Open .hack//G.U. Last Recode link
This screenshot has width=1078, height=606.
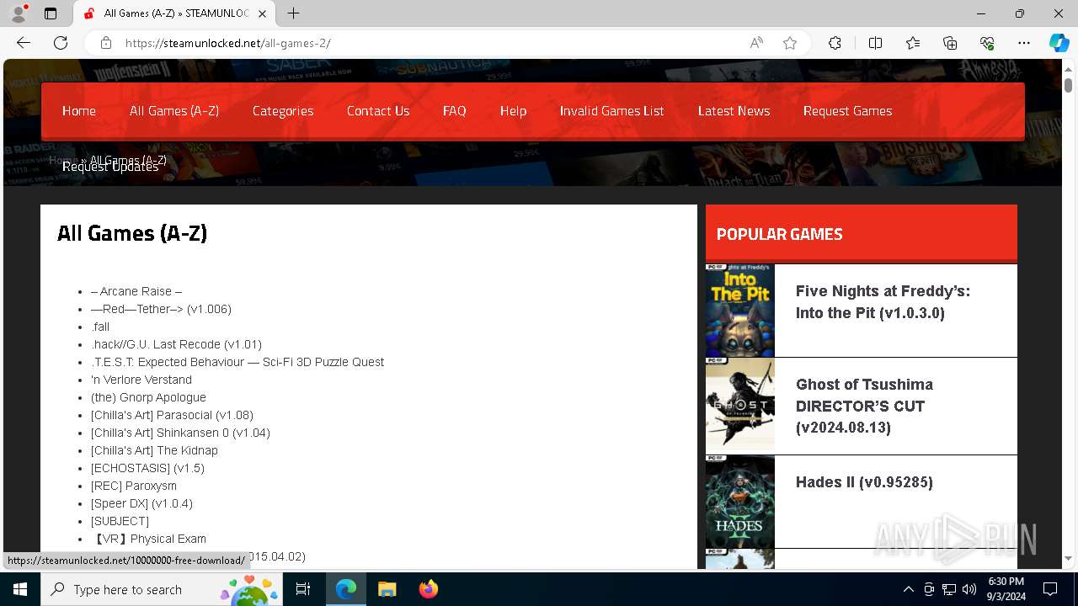tap(176, 344)
